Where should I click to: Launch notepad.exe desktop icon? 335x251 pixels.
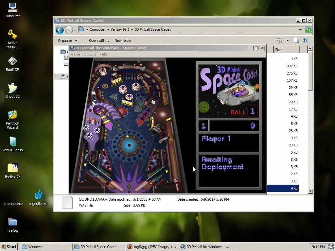point(12,203)
